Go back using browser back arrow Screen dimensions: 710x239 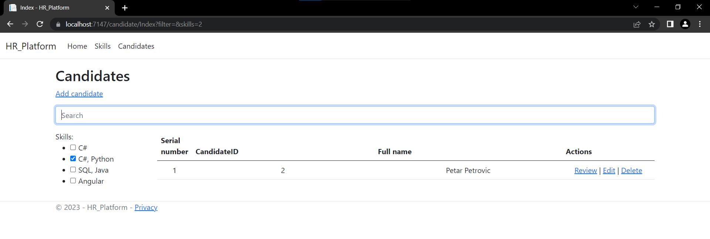tap(10, 24)
